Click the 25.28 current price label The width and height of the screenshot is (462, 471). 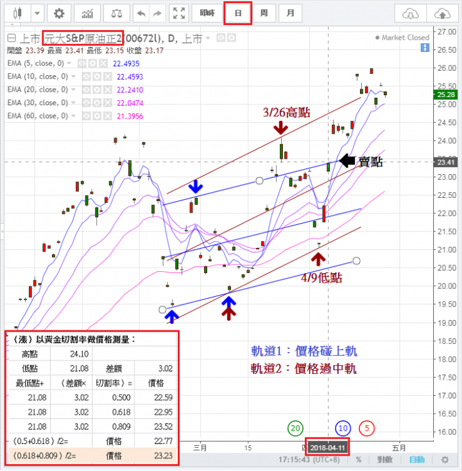tap(445, 94)
